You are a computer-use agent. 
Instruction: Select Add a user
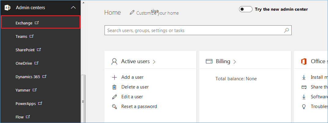(x=132, y=77)
